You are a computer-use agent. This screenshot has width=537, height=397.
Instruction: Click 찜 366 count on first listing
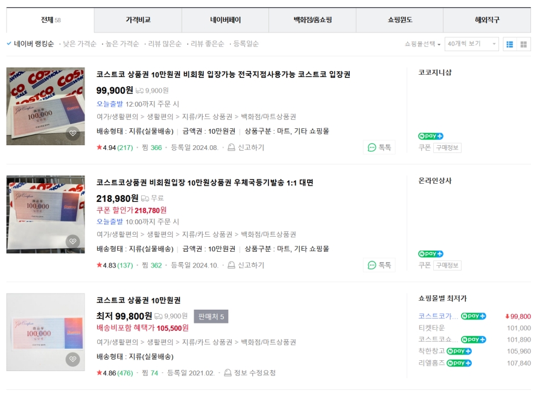pos(151,148)
